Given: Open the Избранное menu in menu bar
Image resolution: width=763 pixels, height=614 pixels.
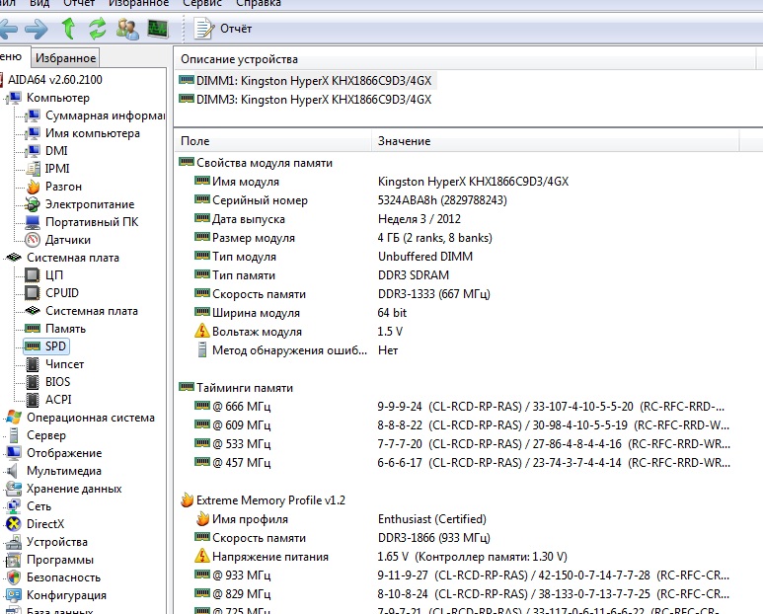Looking at the screenshot, I should tap(138, 3).
